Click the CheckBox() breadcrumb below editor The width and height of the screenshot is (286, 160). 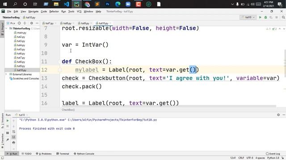click(68, 110)
